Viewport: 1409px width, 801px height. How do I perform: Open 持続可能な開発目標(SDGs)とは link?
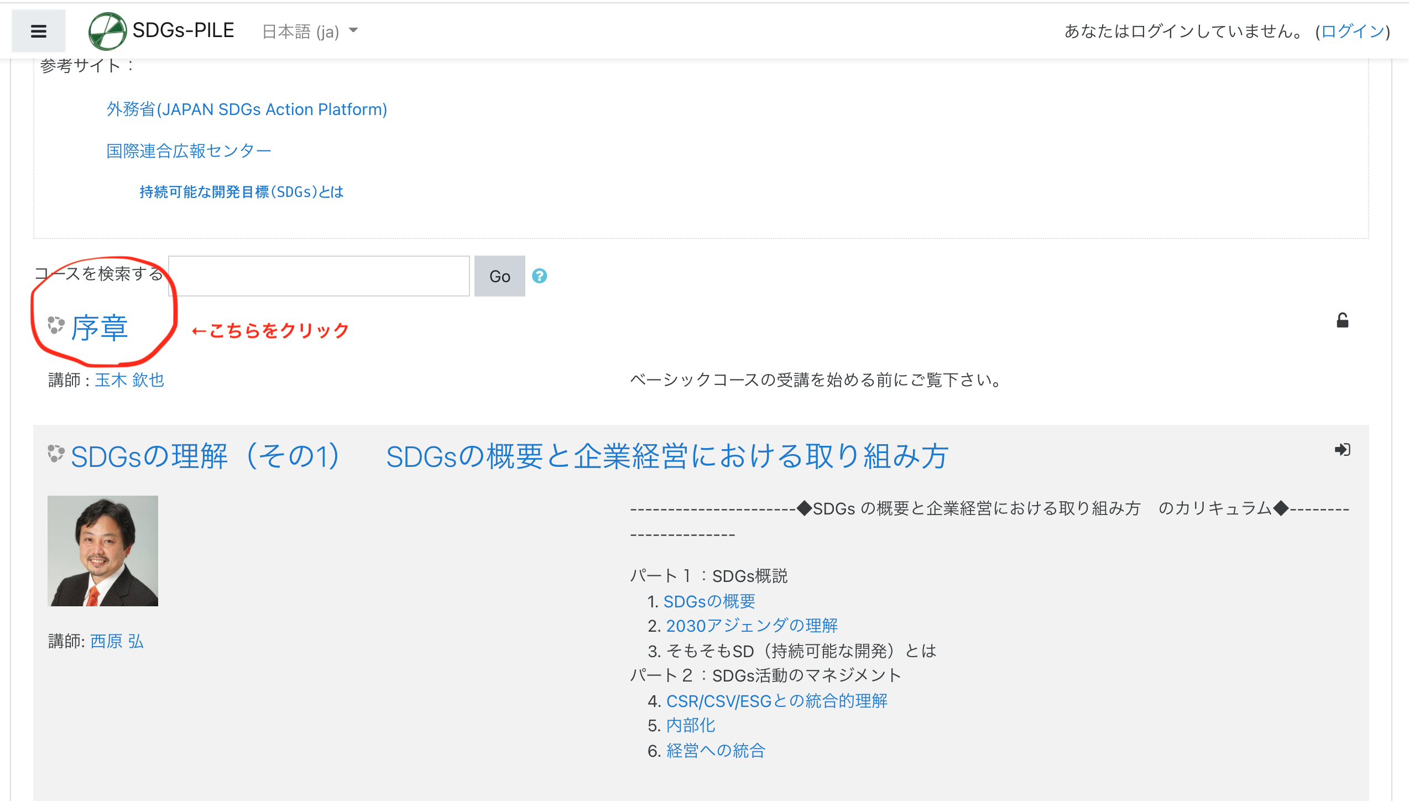coord(242,192)
